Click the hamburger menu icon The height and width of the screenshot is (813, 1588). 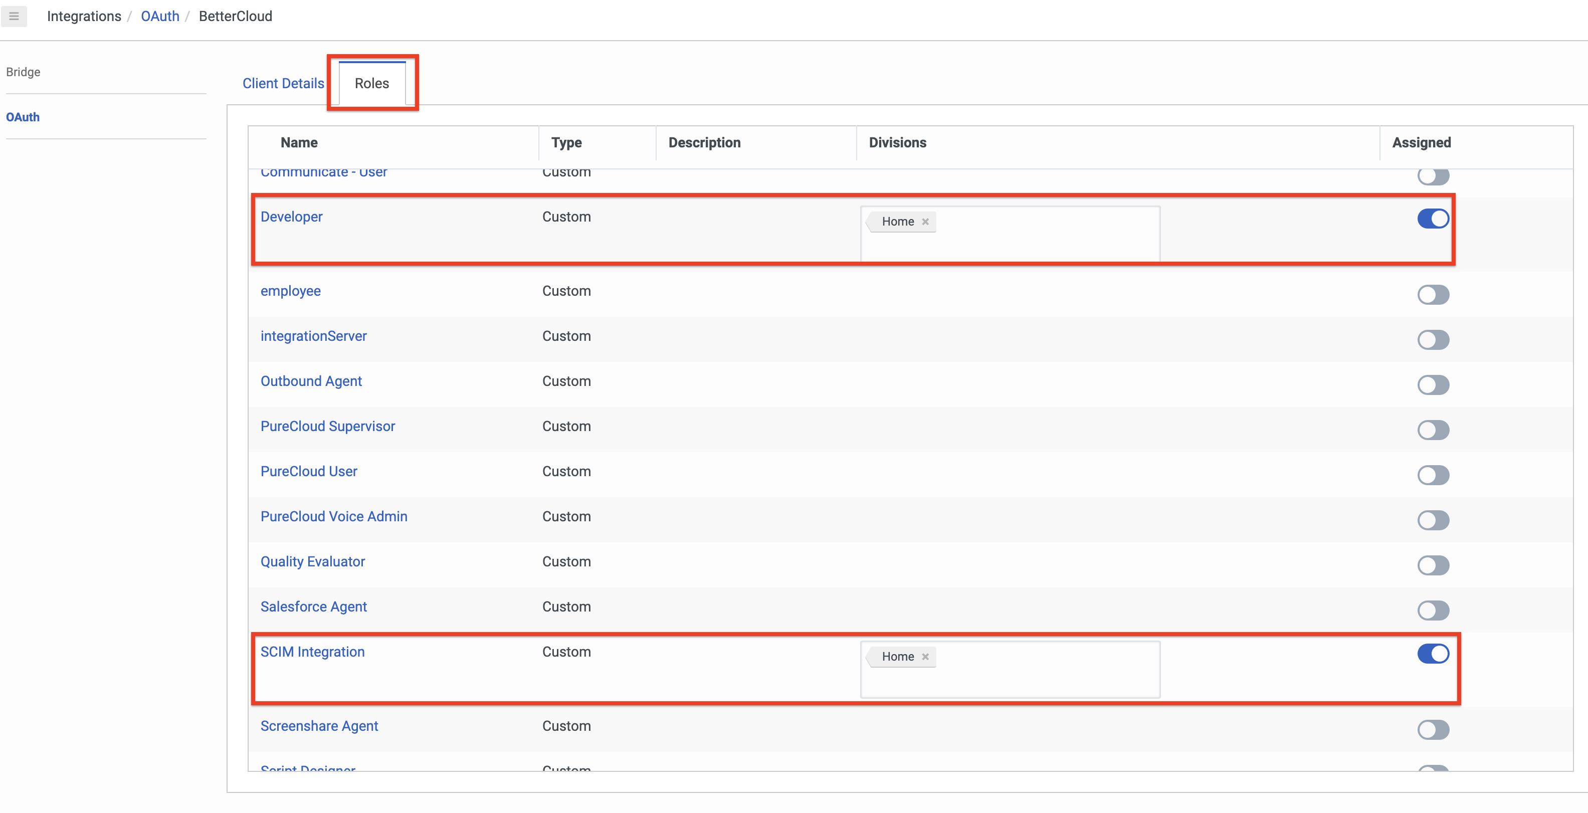[14, 16]
